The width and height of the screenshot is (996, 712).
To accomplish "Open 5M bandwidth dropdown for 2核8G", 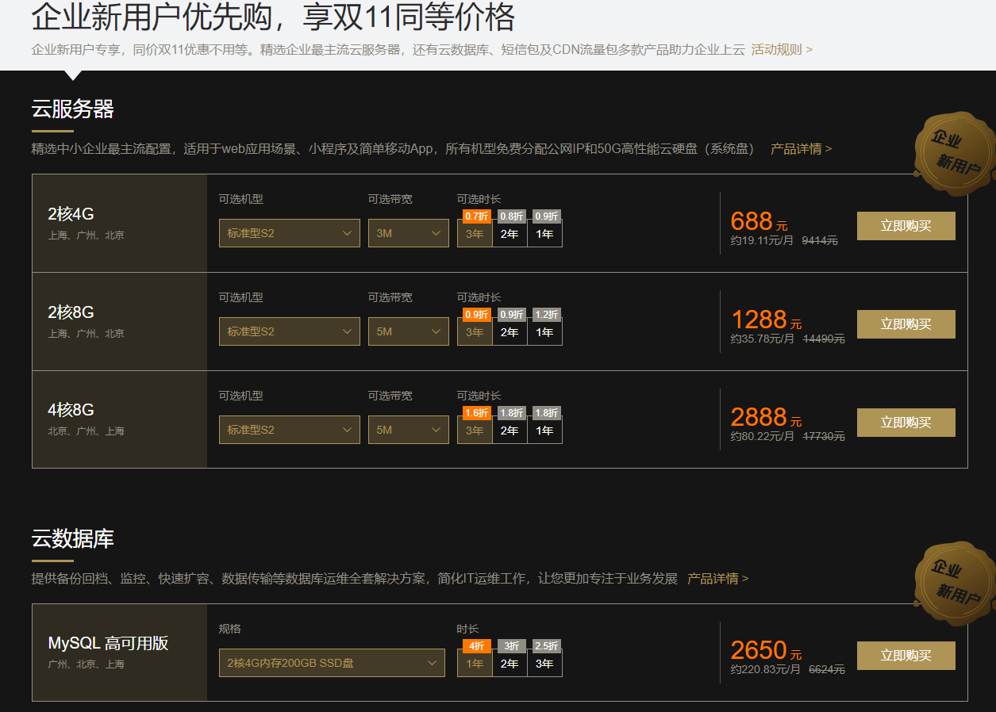I will click(408, 331).
